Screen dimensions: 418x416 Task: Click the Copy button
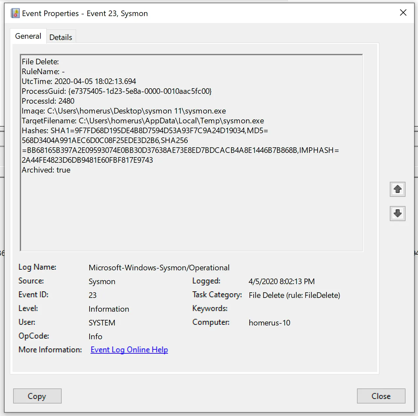coord(37,396)
